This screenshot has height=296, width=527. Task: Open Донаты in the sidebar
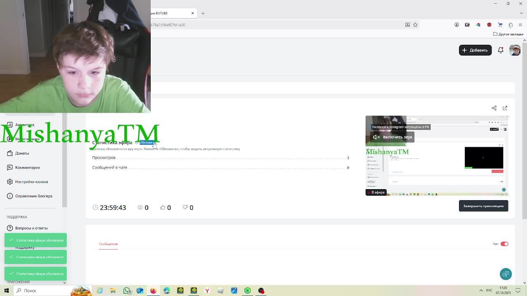tap(22, 153)
